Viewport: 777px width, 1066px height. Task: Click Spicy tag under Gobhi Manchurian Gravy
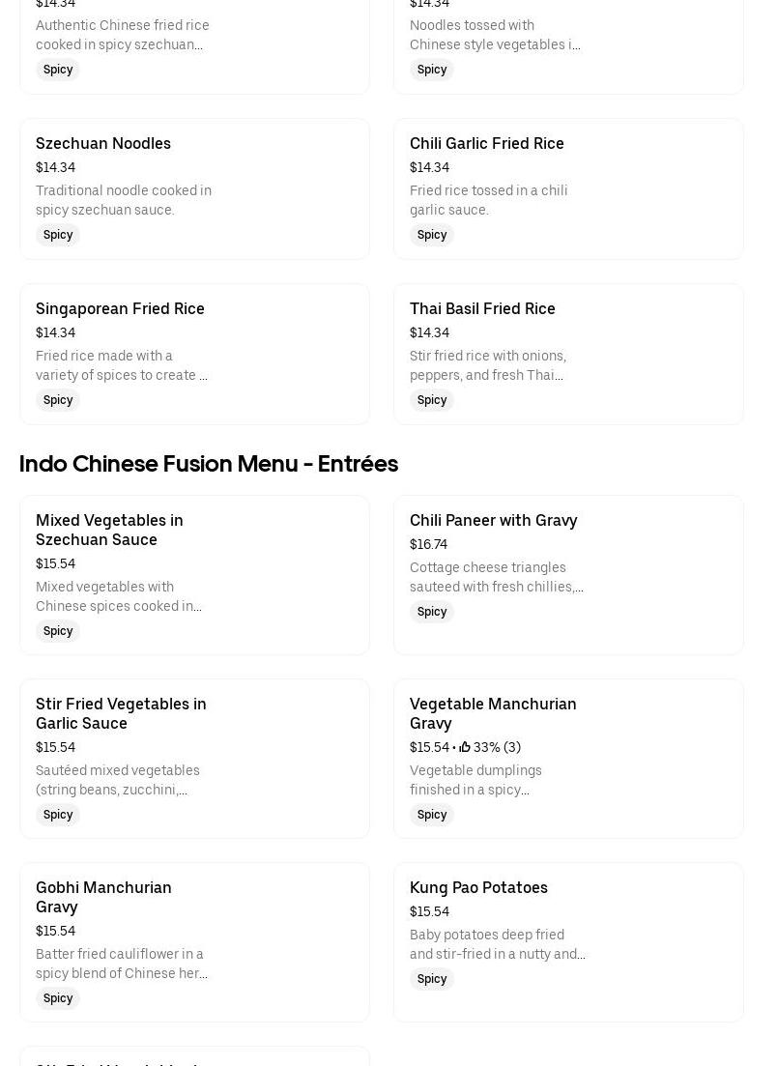[58, 998]
